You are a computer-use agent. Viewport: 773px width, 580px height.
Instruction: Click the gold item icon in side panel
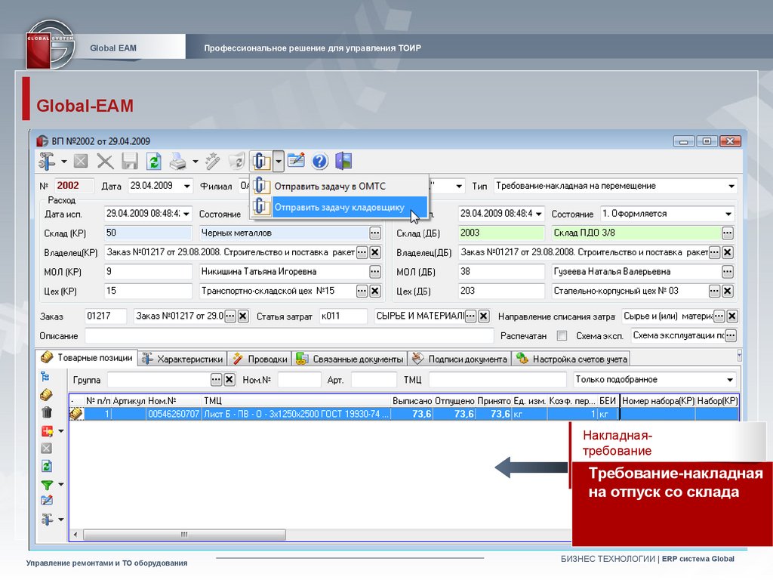pos(46,394)
